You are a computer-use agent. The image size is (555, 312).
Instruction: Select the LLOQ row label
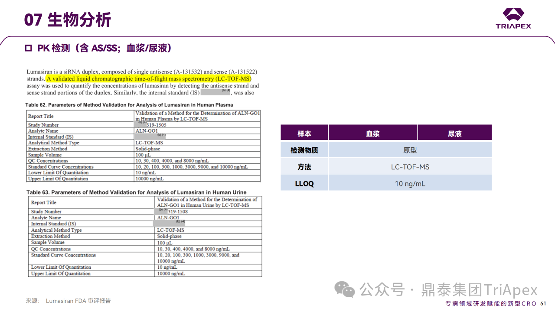tap(304, 184)
